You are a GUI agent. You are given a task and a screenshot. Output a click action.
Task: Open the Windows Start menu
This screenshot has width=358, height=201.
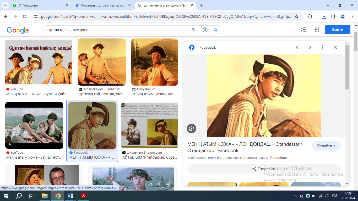6,196
